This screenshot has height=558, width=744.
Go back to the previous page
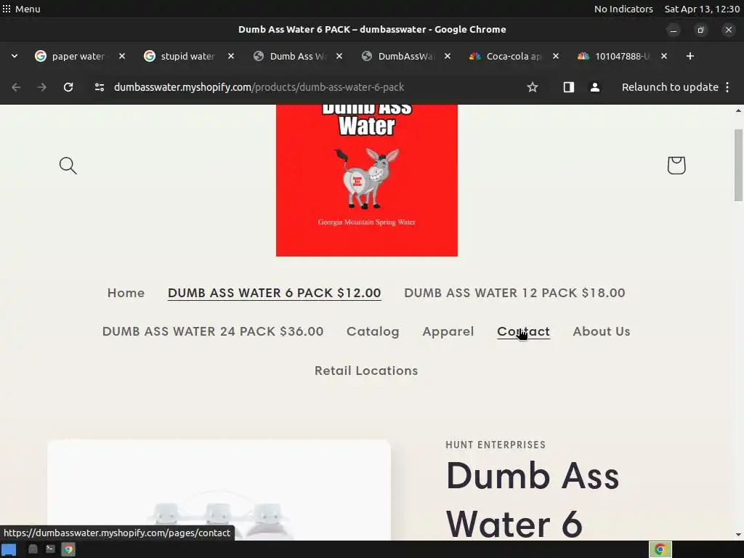(x=16, y=87)
